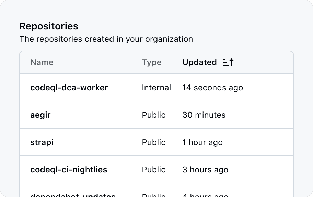Click the Public type cell for strapi
The height and width of the screenshot is (197, 313).
tap(154, 142)
